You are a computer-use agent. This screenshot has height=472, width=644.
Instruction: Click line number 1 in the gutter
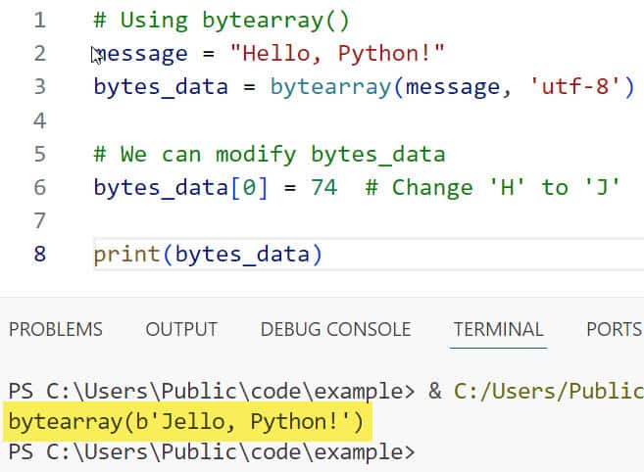(x=40, y=21)
